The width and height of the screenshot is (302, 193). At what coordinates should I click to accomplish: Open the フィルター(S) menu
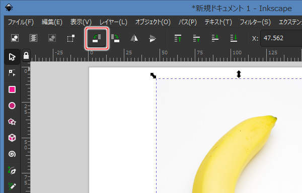(255, 22)
